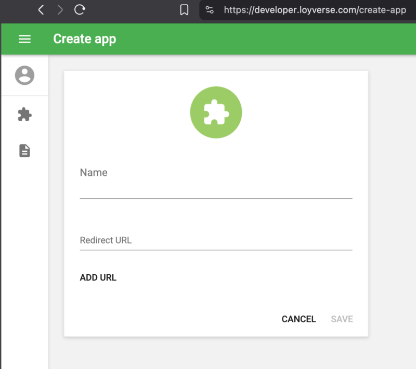This screenshot has width=416, height=369.
Task: Click the green puzzle app image
Action: pyautogui.click(x=216, y=112)
